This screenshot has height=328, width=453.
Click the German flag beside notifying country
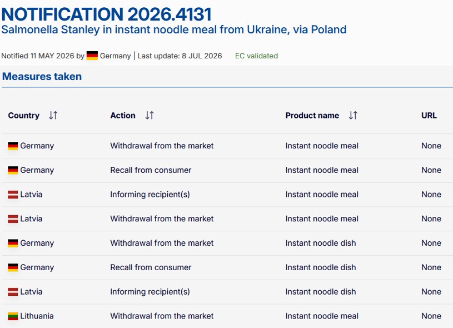pos(92,56)
